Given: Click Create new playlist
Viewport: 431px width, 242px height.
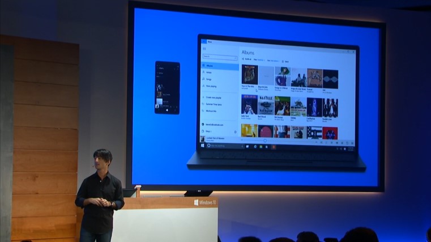Looking at the screenshot, I should coord(213,97).
